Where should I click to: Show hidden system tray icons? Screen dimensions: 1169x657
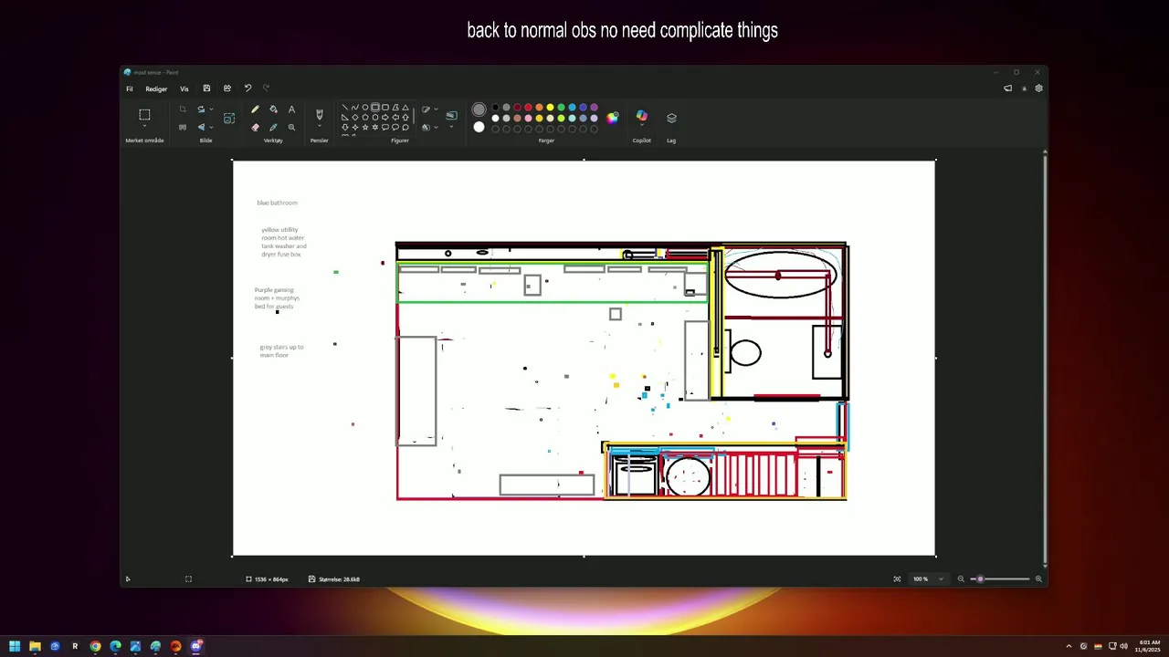[x=1069, y=646]
